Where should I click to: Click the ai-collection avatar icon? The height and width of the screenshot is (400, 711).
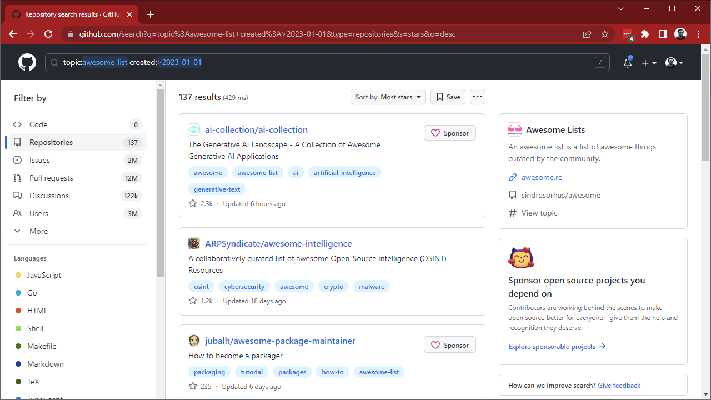[x=194, y=129]
